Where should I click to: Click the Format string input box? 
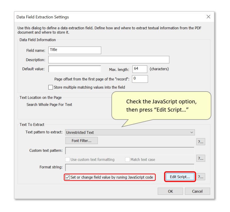(129, 167)
